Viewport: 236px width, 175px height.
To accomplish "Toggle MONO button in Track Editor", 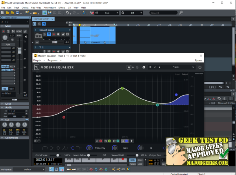I will point(19,31).
